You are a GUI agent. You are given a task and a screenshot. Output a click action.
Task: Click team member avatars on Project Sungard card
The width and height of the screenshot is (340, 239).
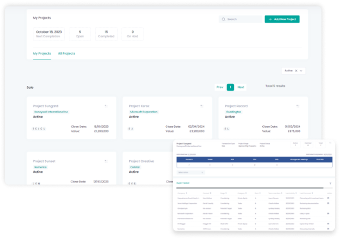click(x=39, y=128)
